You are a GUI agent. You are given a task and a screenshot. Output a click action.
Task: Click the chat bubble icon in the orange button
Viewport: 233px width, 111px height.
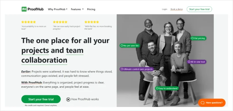203,103
